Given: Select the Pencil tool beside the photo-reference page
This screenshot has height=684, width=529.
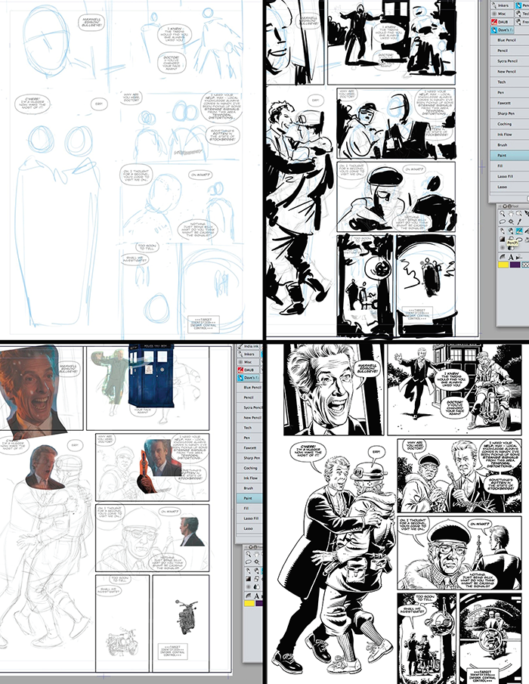Looking at the screenshot, I should click(x=256, y=571).
